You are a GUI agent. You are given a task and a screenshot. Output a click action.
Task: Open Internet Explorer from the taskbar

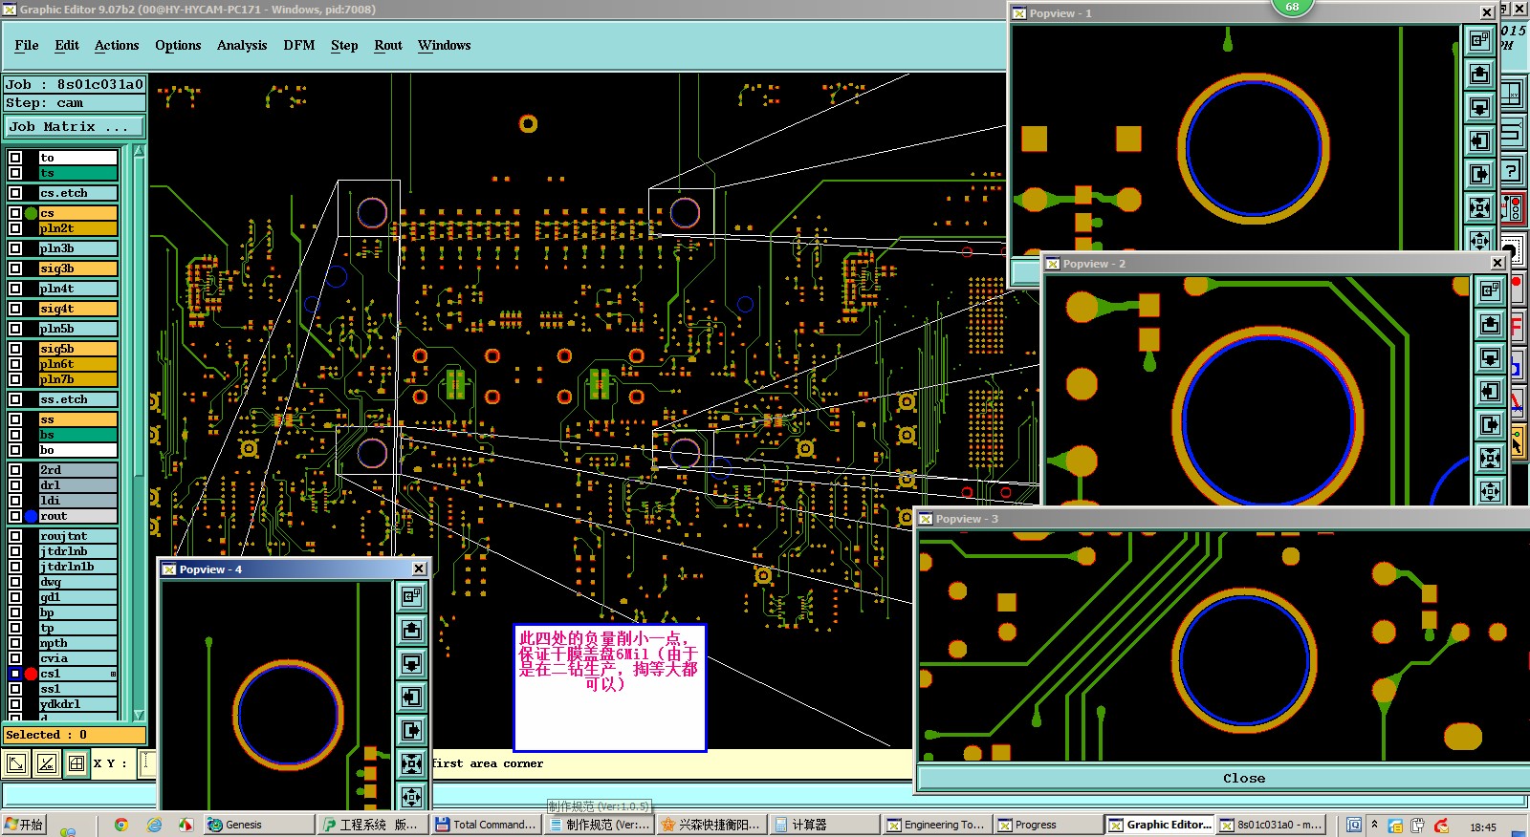(x=154, y=825)
